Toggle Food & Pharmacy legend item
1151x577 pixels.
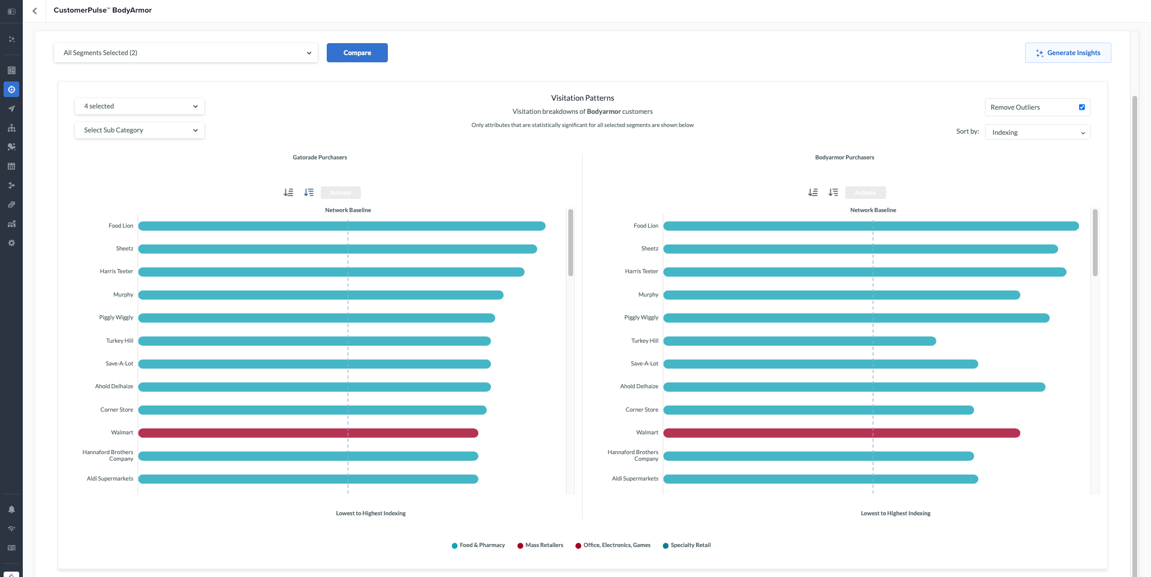(x=478, y=545)
